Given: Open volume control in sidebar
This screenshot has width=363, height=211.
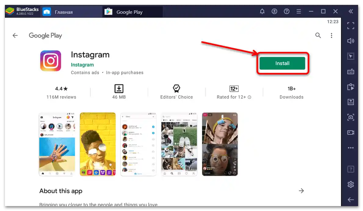Looking at the screenshot, I should [351, 41].
